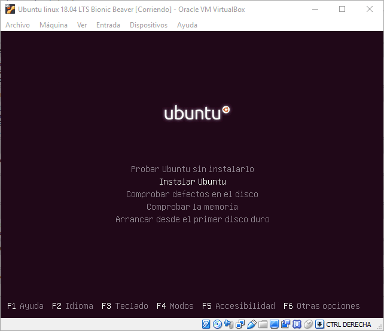Click the Ubuntu logo
This screenshot has width=384, height=331.
pyautogui.click(x=197, y=113)
